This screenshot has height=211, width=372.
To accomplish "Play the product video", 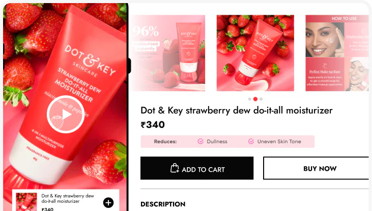I will [x=66, y=114].
